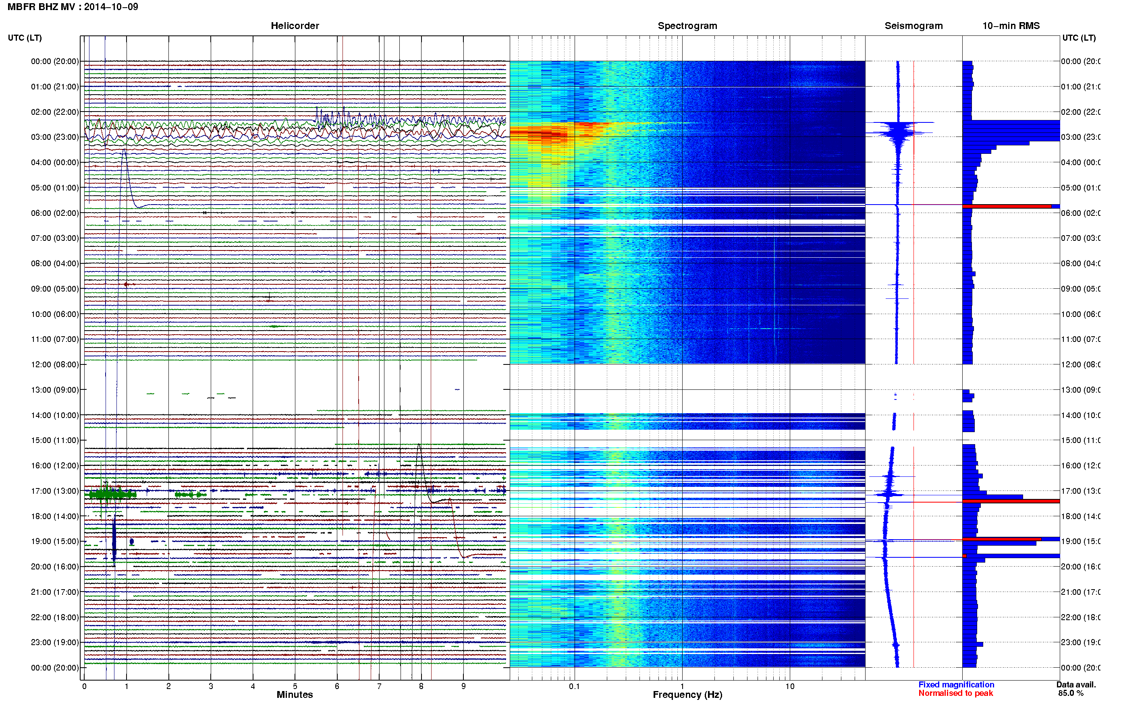Image resolution: width=1146 pixels, height=716 pixels.
Task: Select the Seismogram panel heading
Action: click(x=913, y=26)
